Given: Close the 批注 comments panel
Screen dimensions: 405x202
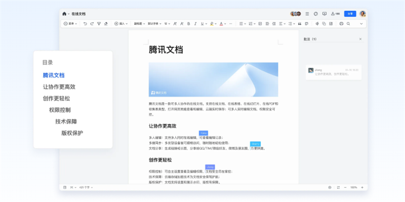Looking at the screenshot, I should (360, 39).
